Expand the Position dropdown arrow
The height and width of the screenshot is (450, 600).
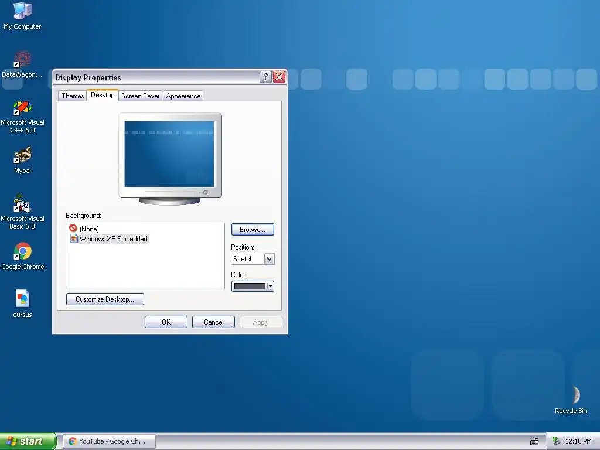269,259
